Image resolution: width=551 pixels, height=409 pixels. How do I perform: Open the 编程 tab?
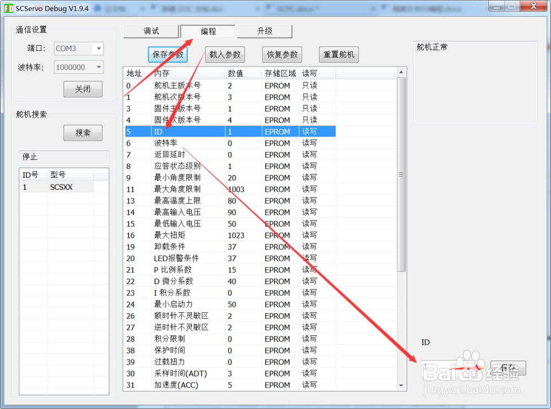[208, 31]
